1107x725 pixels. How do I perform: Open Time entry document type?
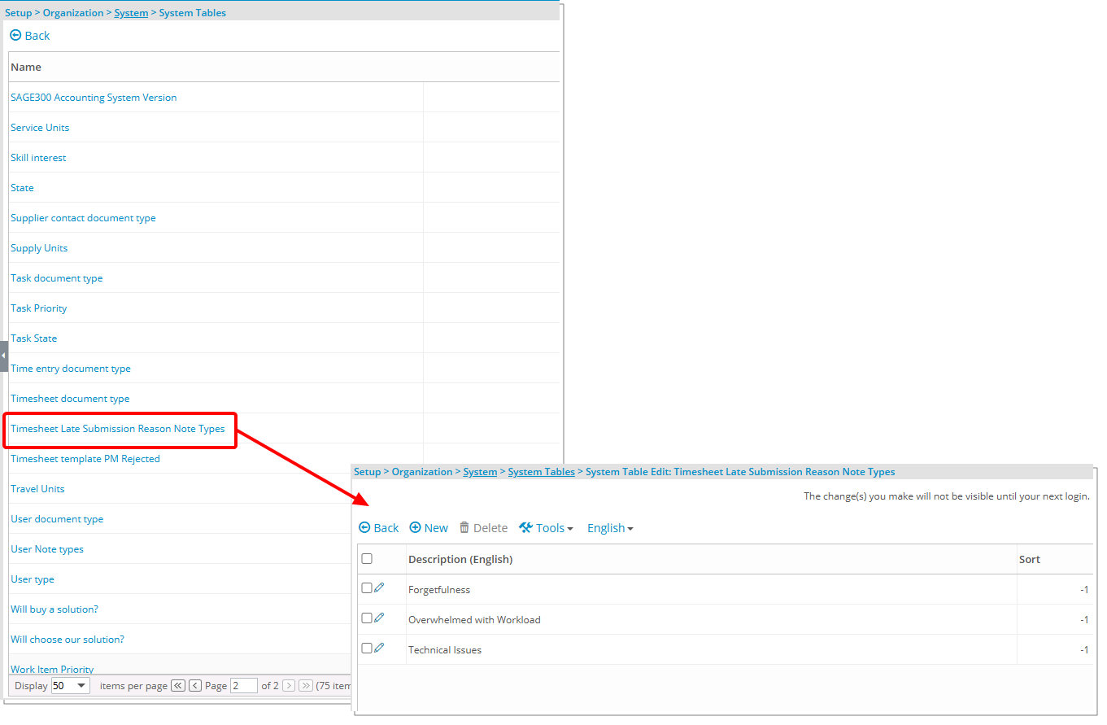[x=71, y=369]
